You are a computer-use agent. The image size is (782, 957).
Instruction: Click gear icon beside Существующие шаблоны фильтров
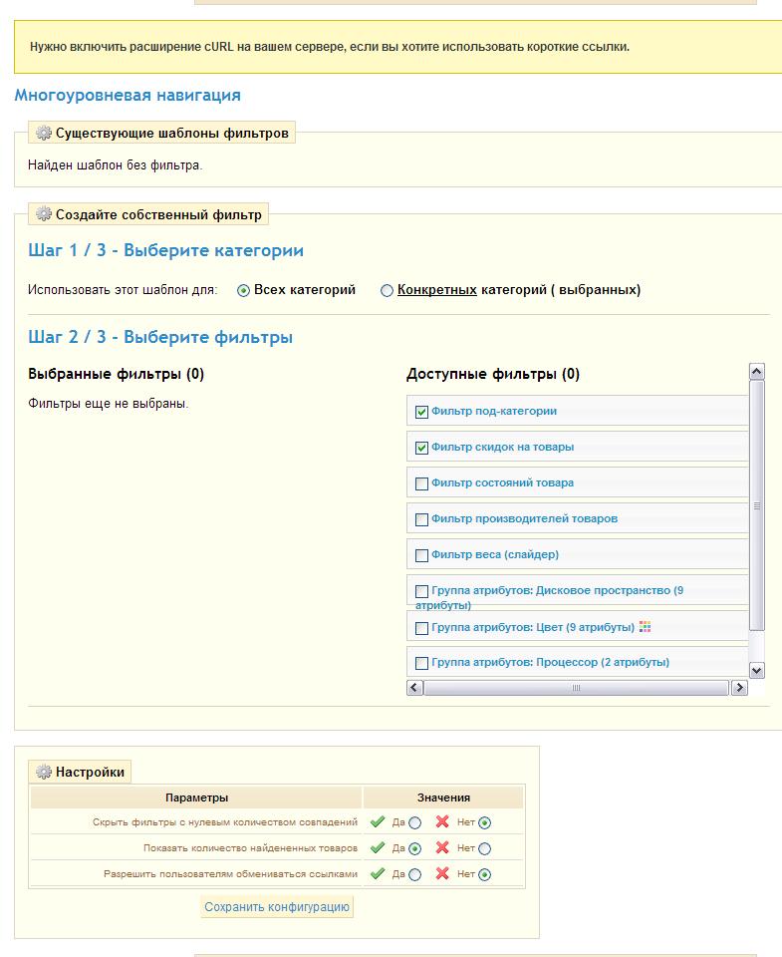43,133
